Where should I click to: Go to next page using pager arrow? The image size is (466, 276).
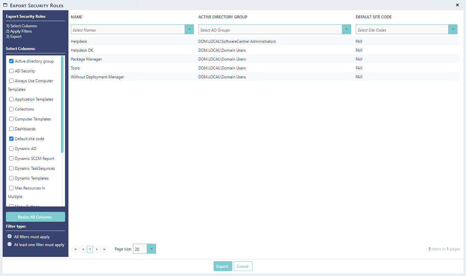(97, 249)
